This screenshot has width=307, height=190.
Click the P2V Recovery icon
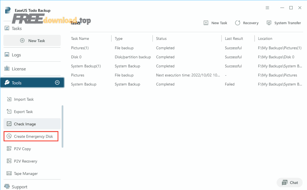pos(9,161)
